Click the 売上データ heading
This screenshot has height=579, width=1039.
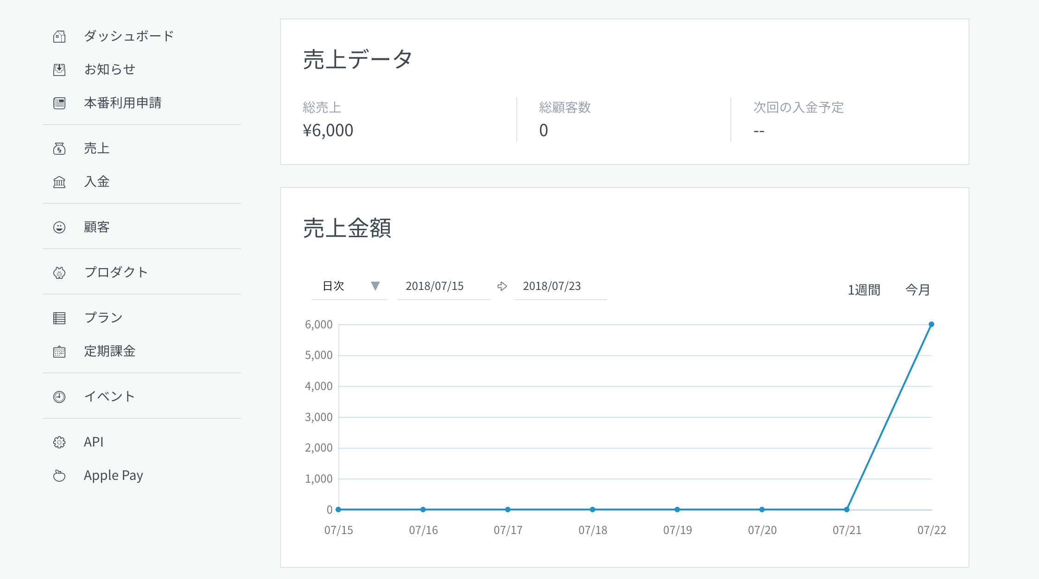point(358,60)
